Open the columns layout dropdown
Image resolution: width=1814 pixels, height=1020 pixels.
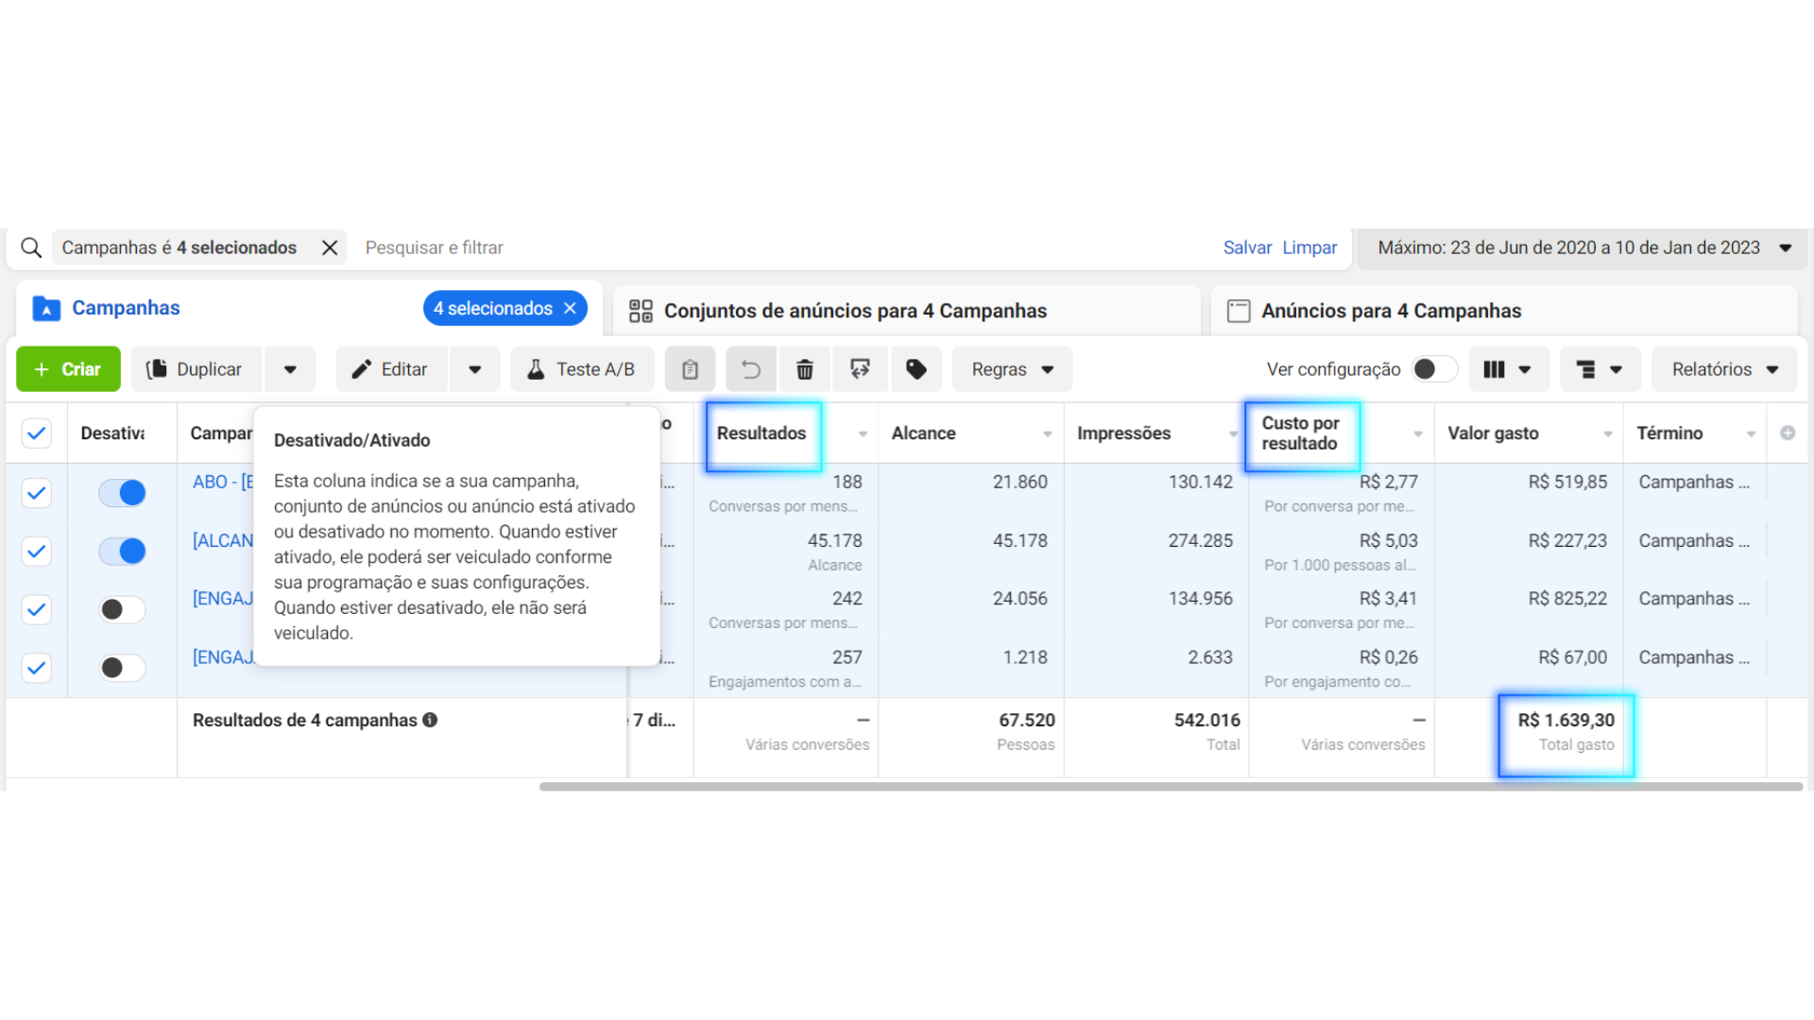(x=1508, y=369)
